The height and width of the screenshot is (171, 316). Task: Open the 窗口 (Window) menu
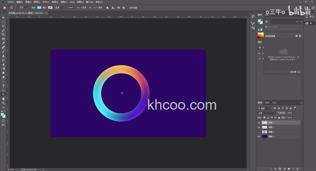89,2
